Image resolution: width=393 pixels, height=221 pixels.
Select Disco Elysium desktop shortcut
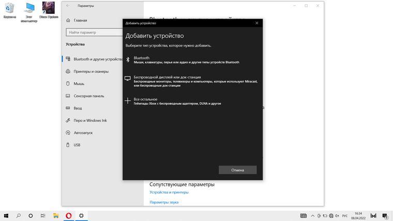tap(49, 10)
